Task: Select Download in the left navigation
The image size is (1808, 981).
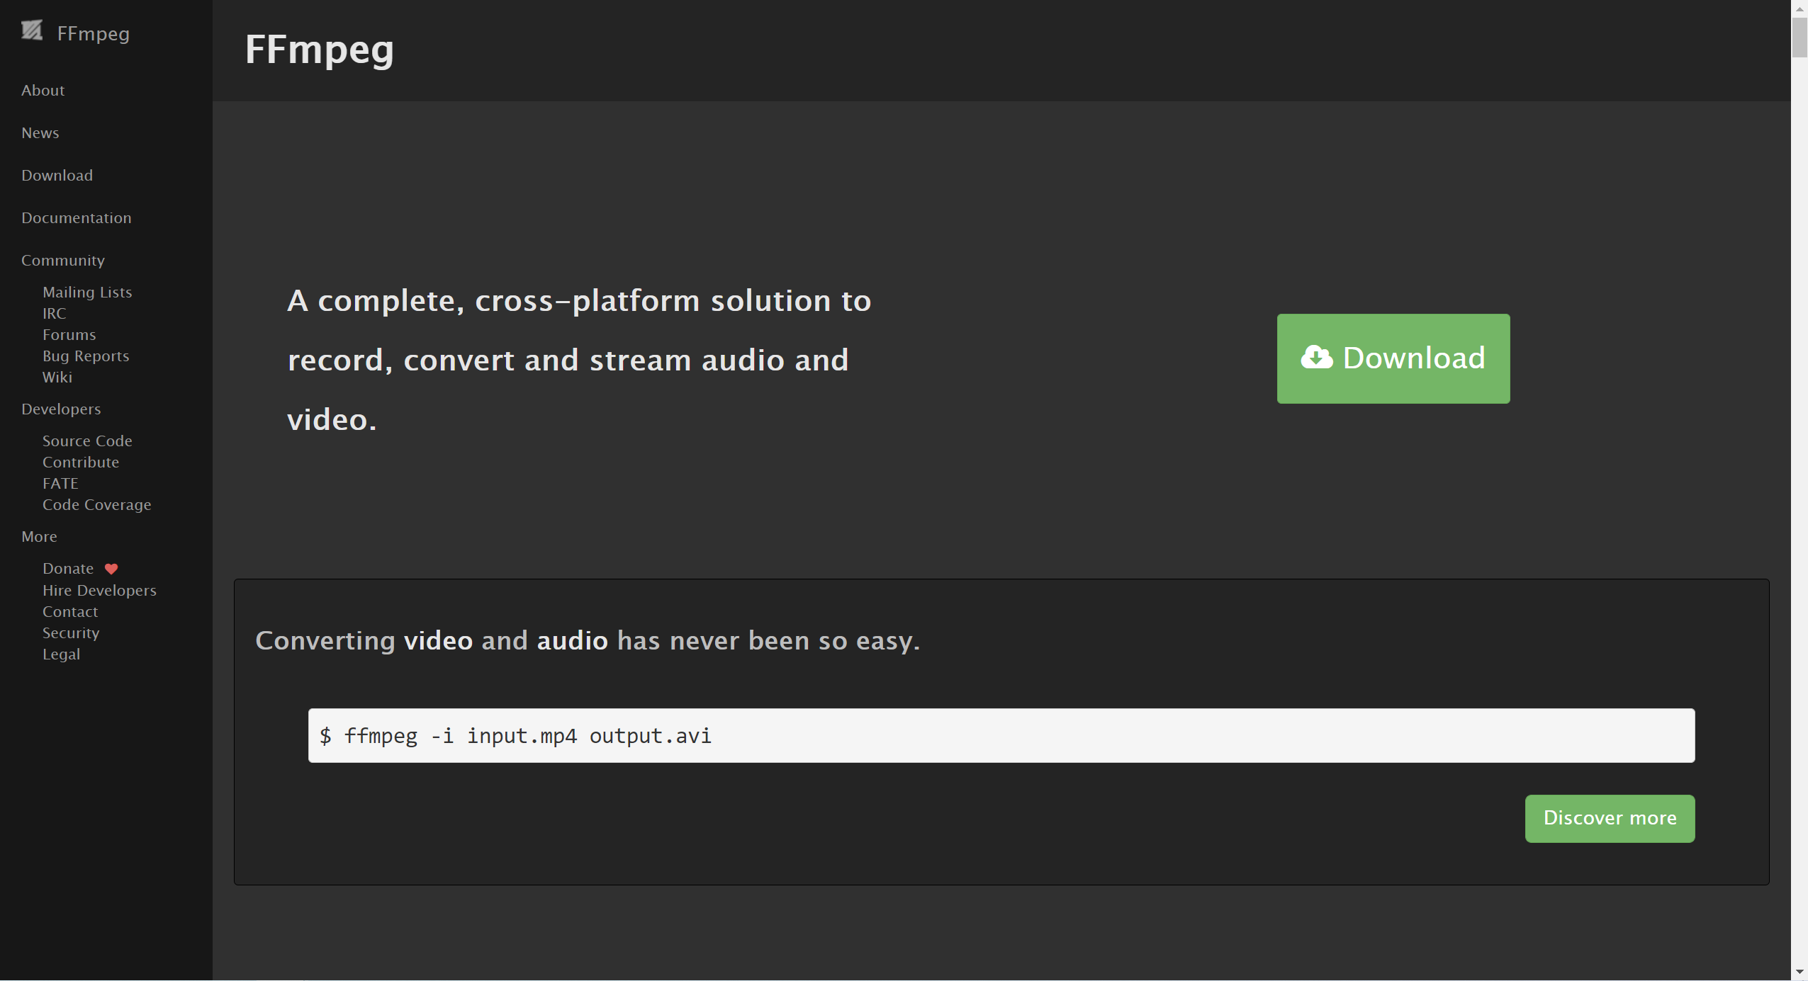Action: tap(57, 176)
